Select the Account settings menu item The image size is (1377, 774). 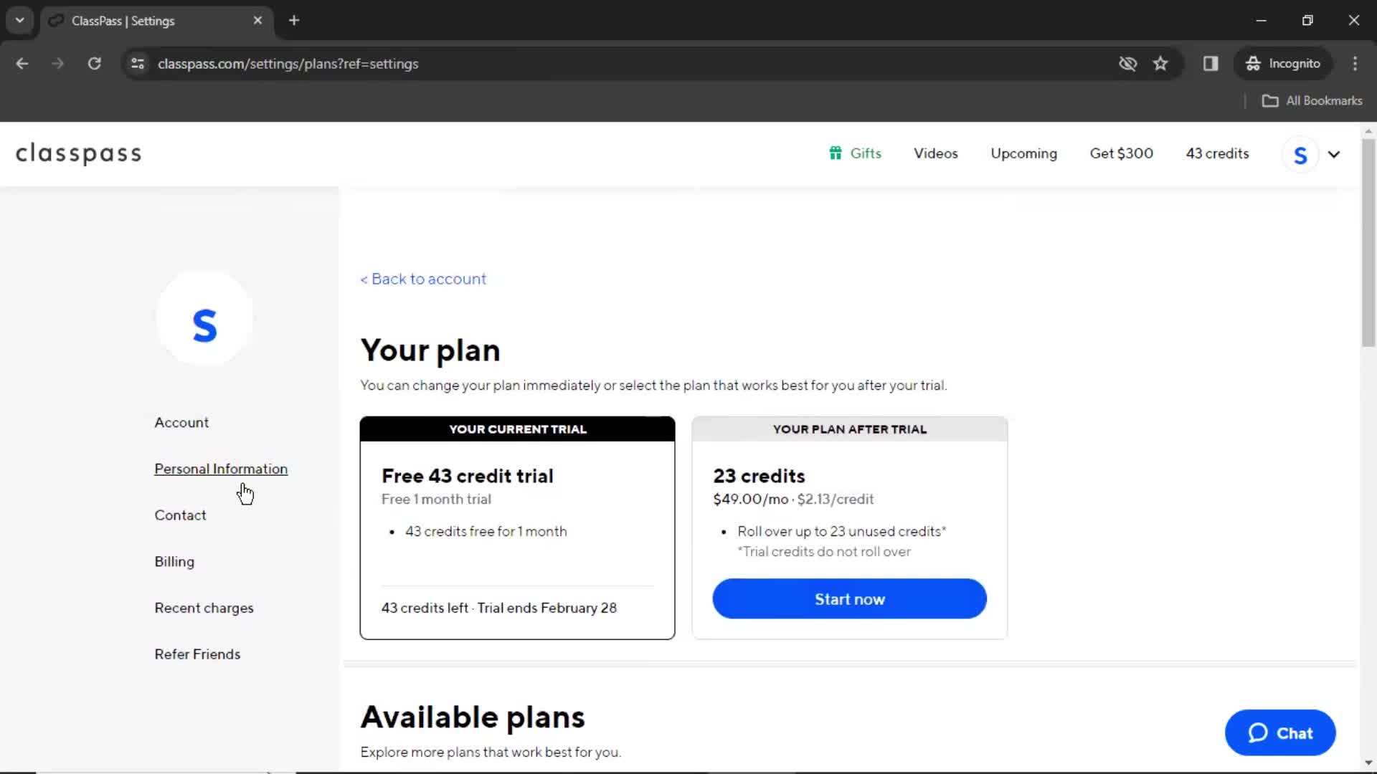(x=181, y=421)
